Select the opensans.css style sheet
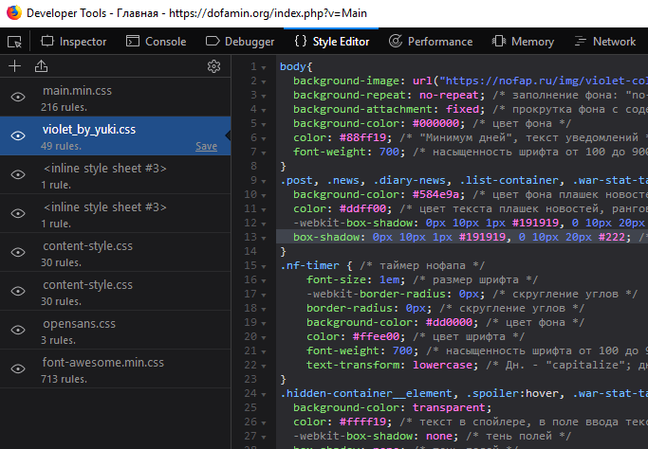 [x=80, y=324]
